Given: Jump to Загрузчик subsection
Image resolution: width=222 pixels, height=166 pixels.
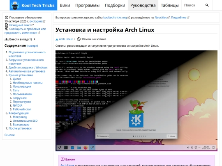Looking at the screenshot, I should tap(20, 98).
